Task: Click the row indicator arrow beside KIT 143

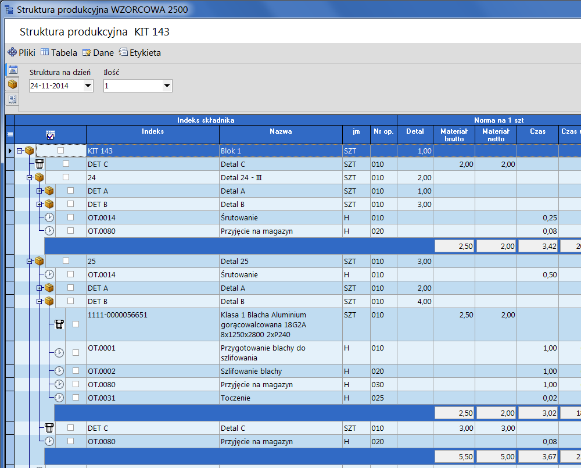Action: coord(10,151)
